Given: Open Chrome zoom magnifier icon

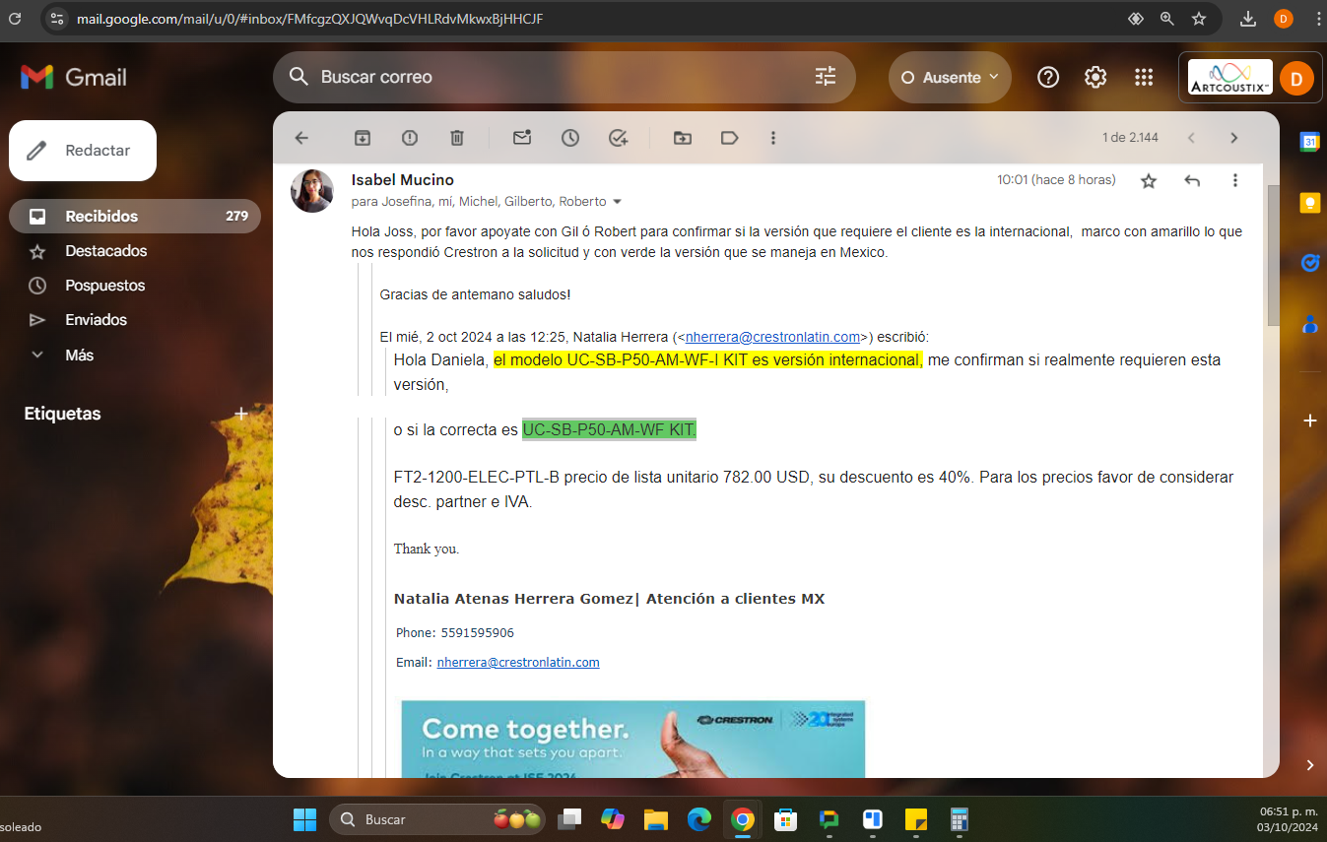Looking at the screenshot, I should point(1167,18).
